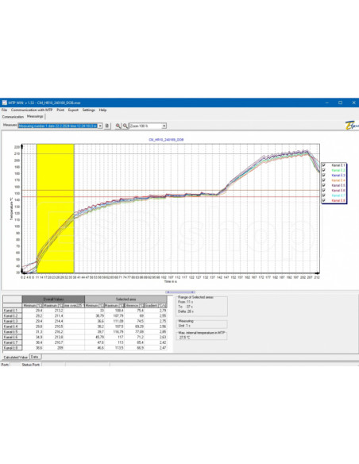Switch to the Measurings tab
Viewport: 359px width, 464px height.
point(35,116)
